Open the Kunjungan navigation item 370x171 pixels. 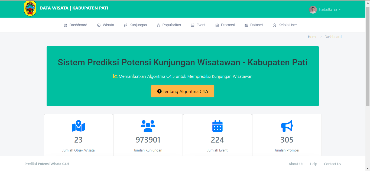(135, 25)
